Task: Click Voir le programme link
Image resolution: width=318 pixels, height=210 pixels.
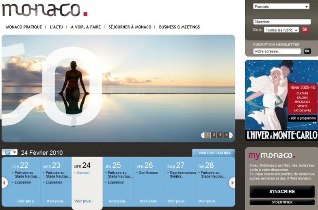Action: [x=302, y=118]
